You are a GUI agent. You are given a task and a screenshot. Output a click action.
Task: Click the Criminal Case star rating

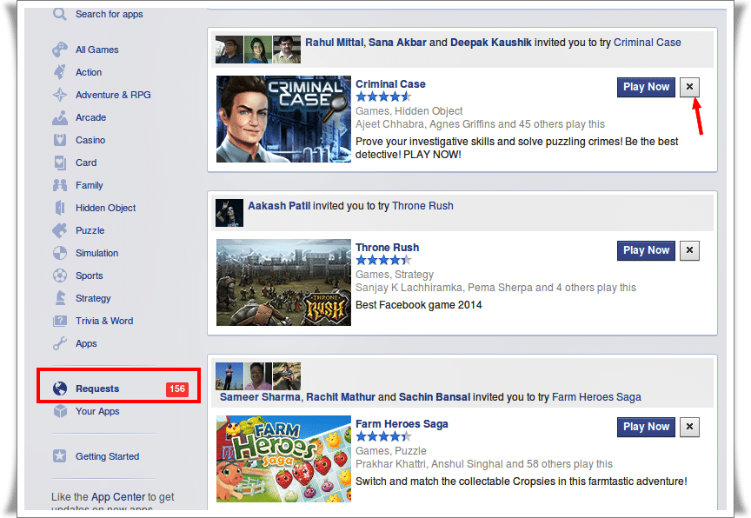(x=383, y=96)
